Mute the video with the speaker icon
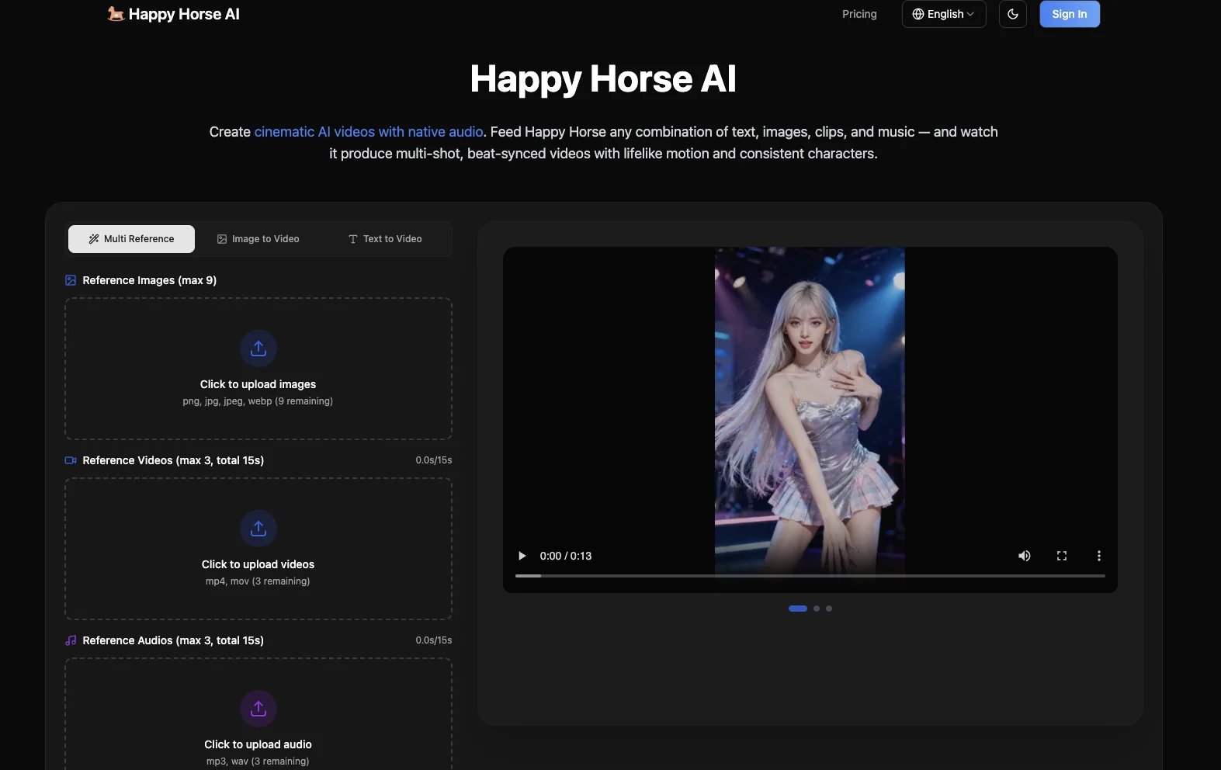Image resolution: width=1221 pixels, height=770 pixels. (x=1025, y=556)
